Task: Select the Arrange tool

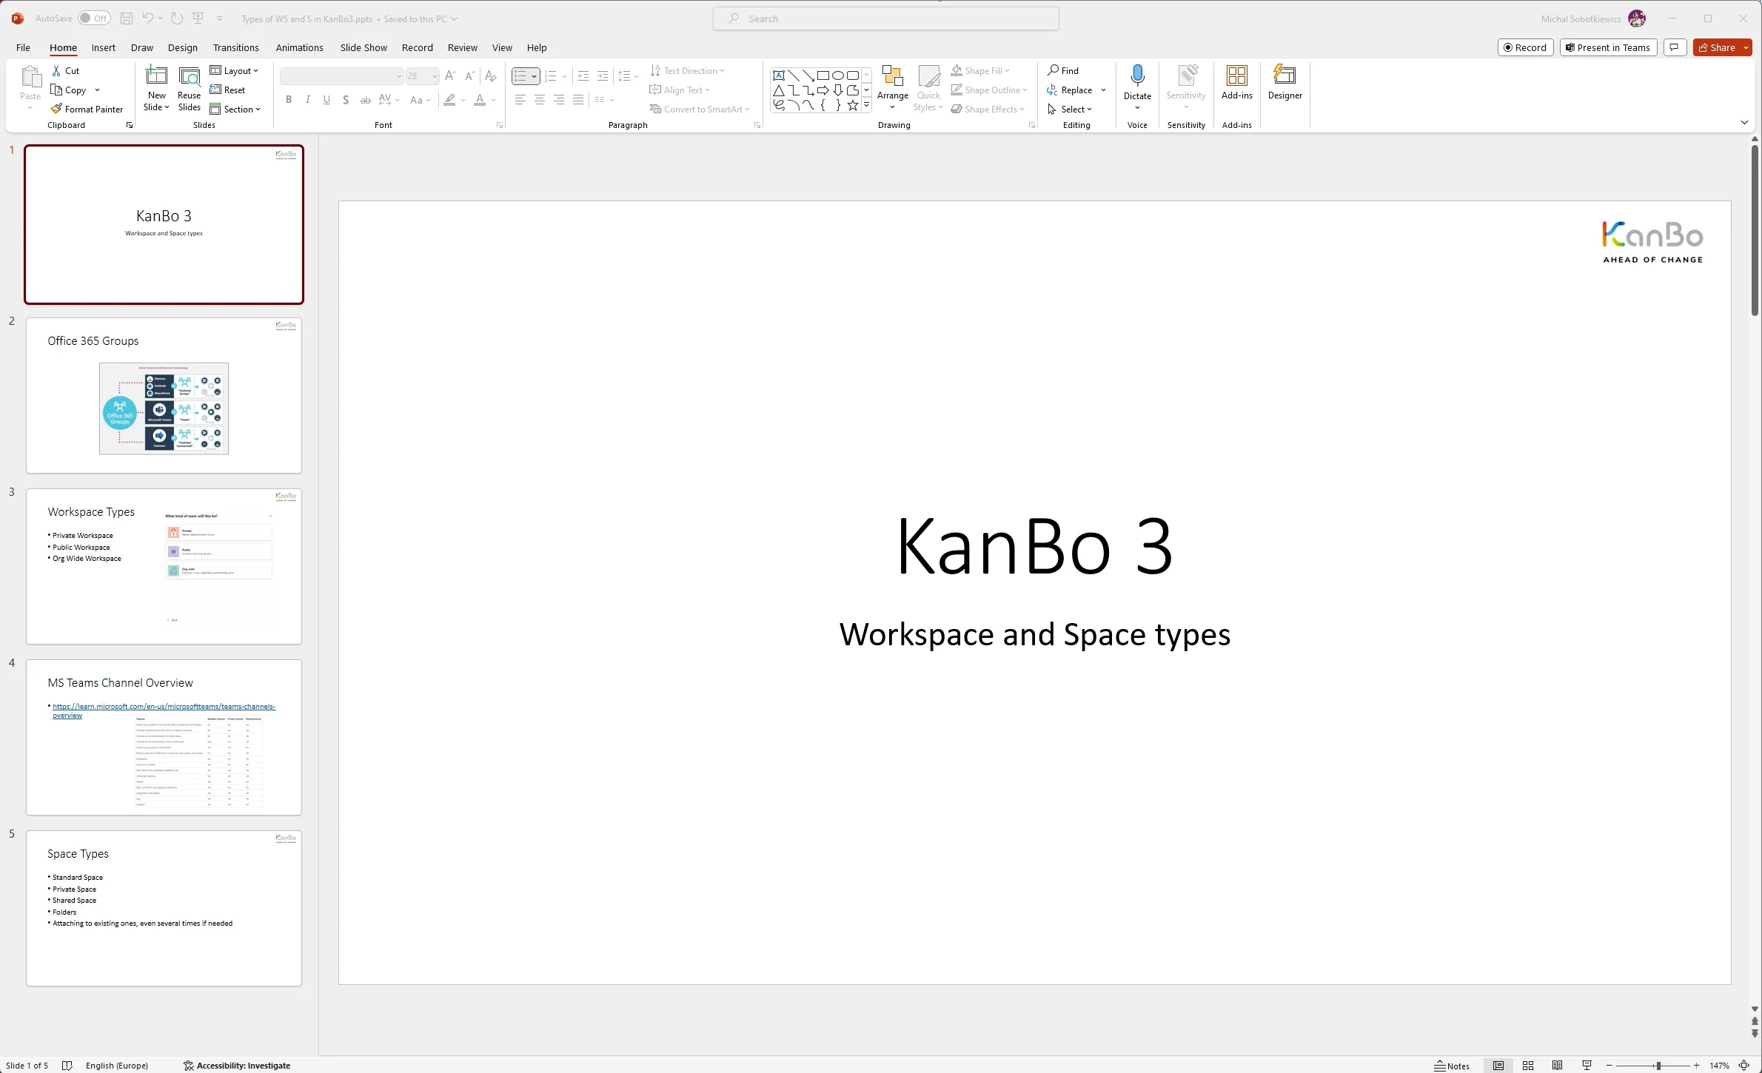Action: click(892, 84)
